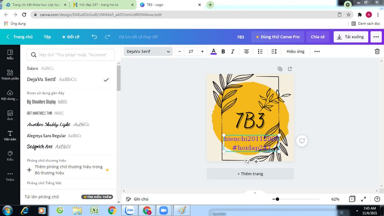The image size is (384, 216).
Task: Open the Nội dung uploads panel
Action: [10, 95]
